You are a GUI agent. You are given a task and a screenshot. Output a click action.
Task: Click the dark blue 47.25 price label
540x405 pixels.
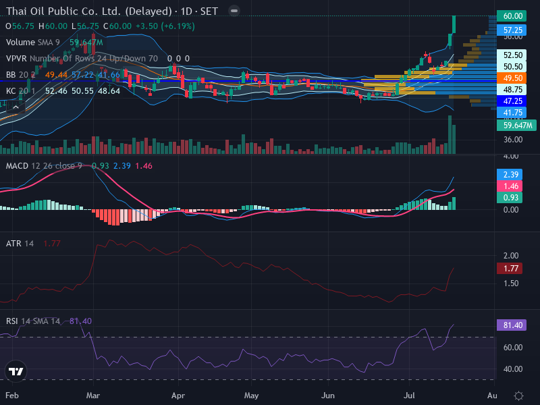pos(512,101)
